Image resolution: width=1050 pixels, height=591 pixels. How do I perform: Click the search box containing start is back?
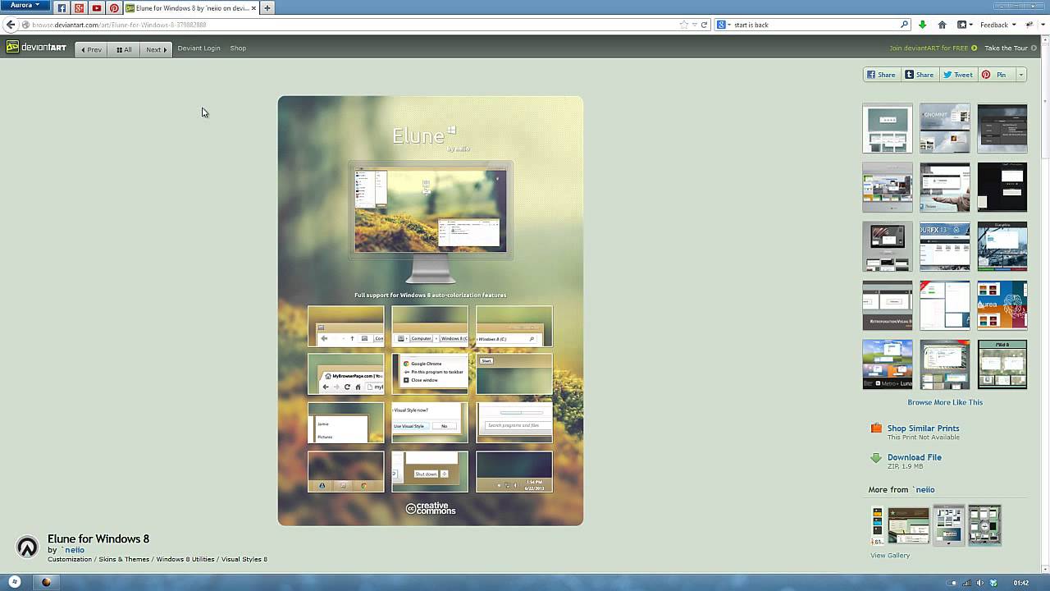812,25
